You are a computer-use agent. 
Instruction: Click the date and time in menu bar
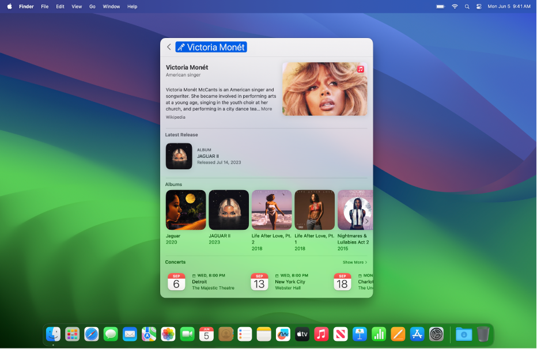[x=509, y=6]
